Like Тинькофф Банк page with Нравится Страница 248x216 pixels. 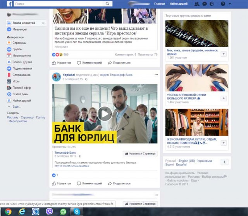(140, 154)
